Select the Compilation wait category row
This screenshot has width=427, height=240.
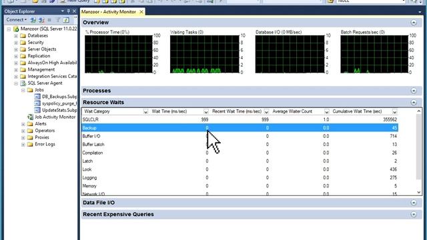pyautogui.click(x=240, y=153)
